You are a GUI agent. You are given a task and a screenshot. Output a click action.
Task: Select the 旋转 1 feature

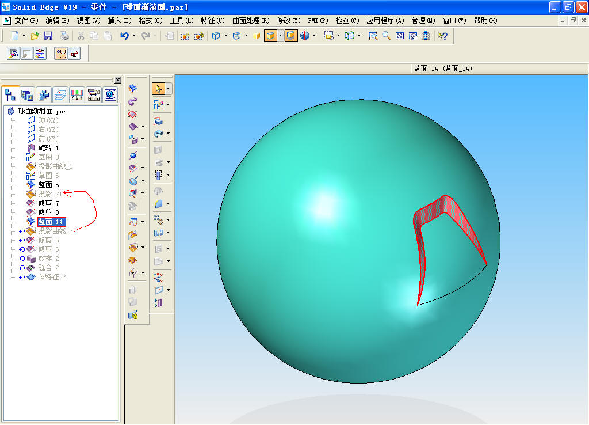coord(48,148)
